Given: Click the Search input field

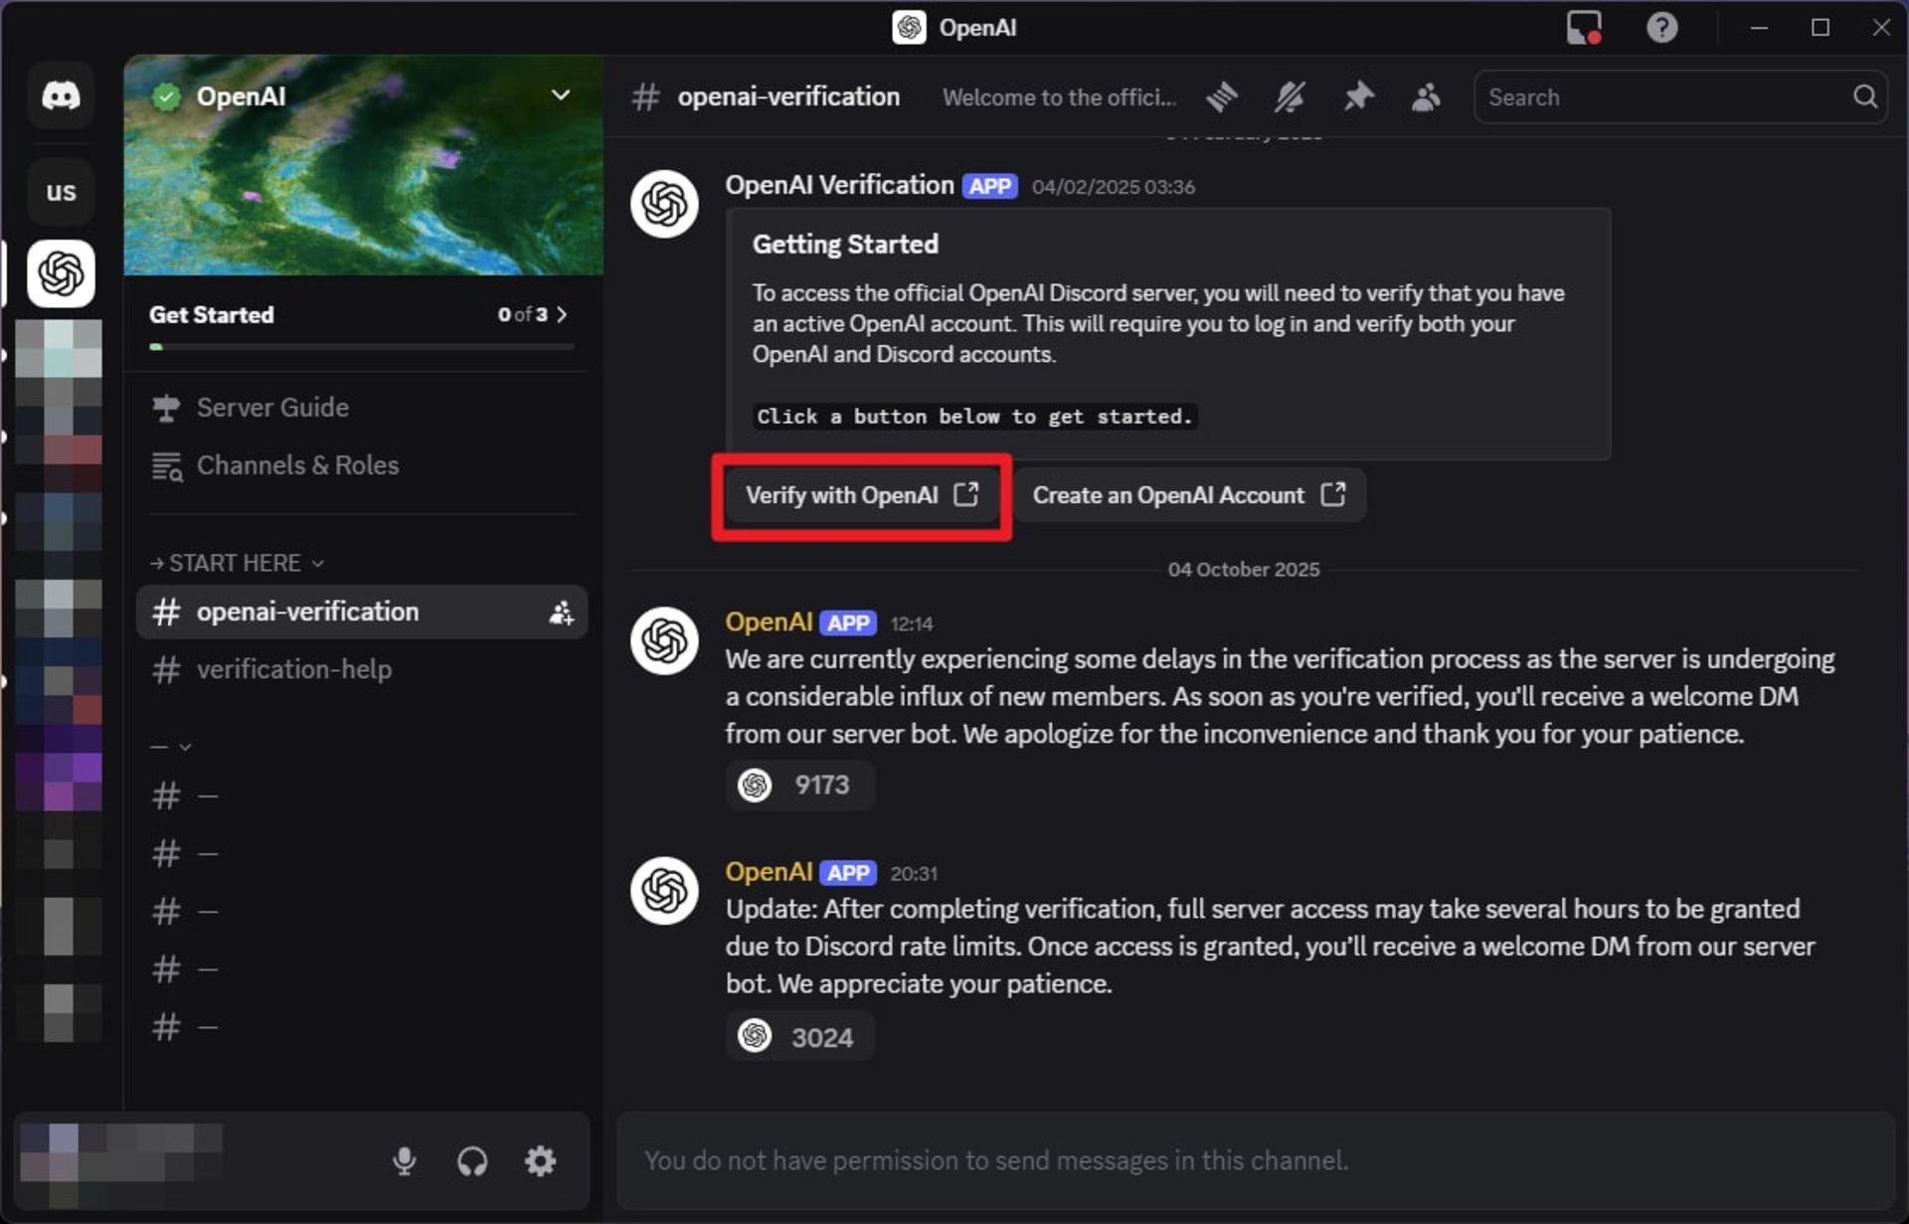Looking at the screenshot, I should pyautogui.click(x=1665, y=97).
